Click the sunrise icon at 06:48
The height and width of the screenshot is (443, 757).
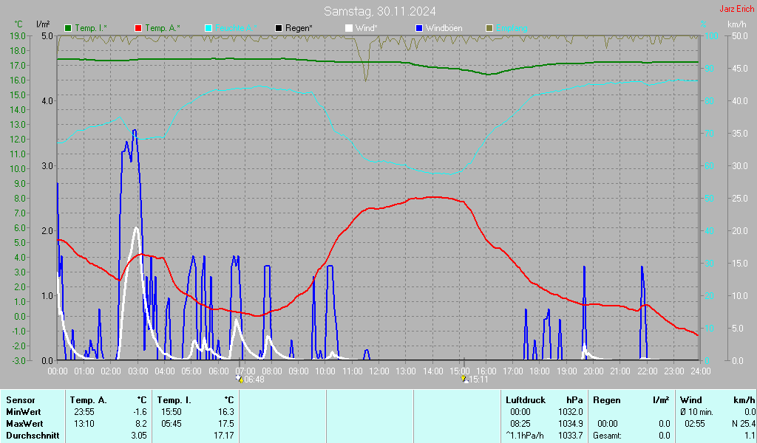pyautogui.click(x=239, y=379)
